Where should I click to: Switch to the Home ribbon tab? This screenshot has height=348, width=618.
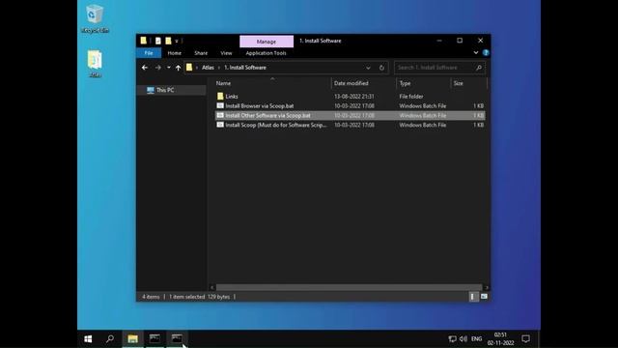coord(174,53)
